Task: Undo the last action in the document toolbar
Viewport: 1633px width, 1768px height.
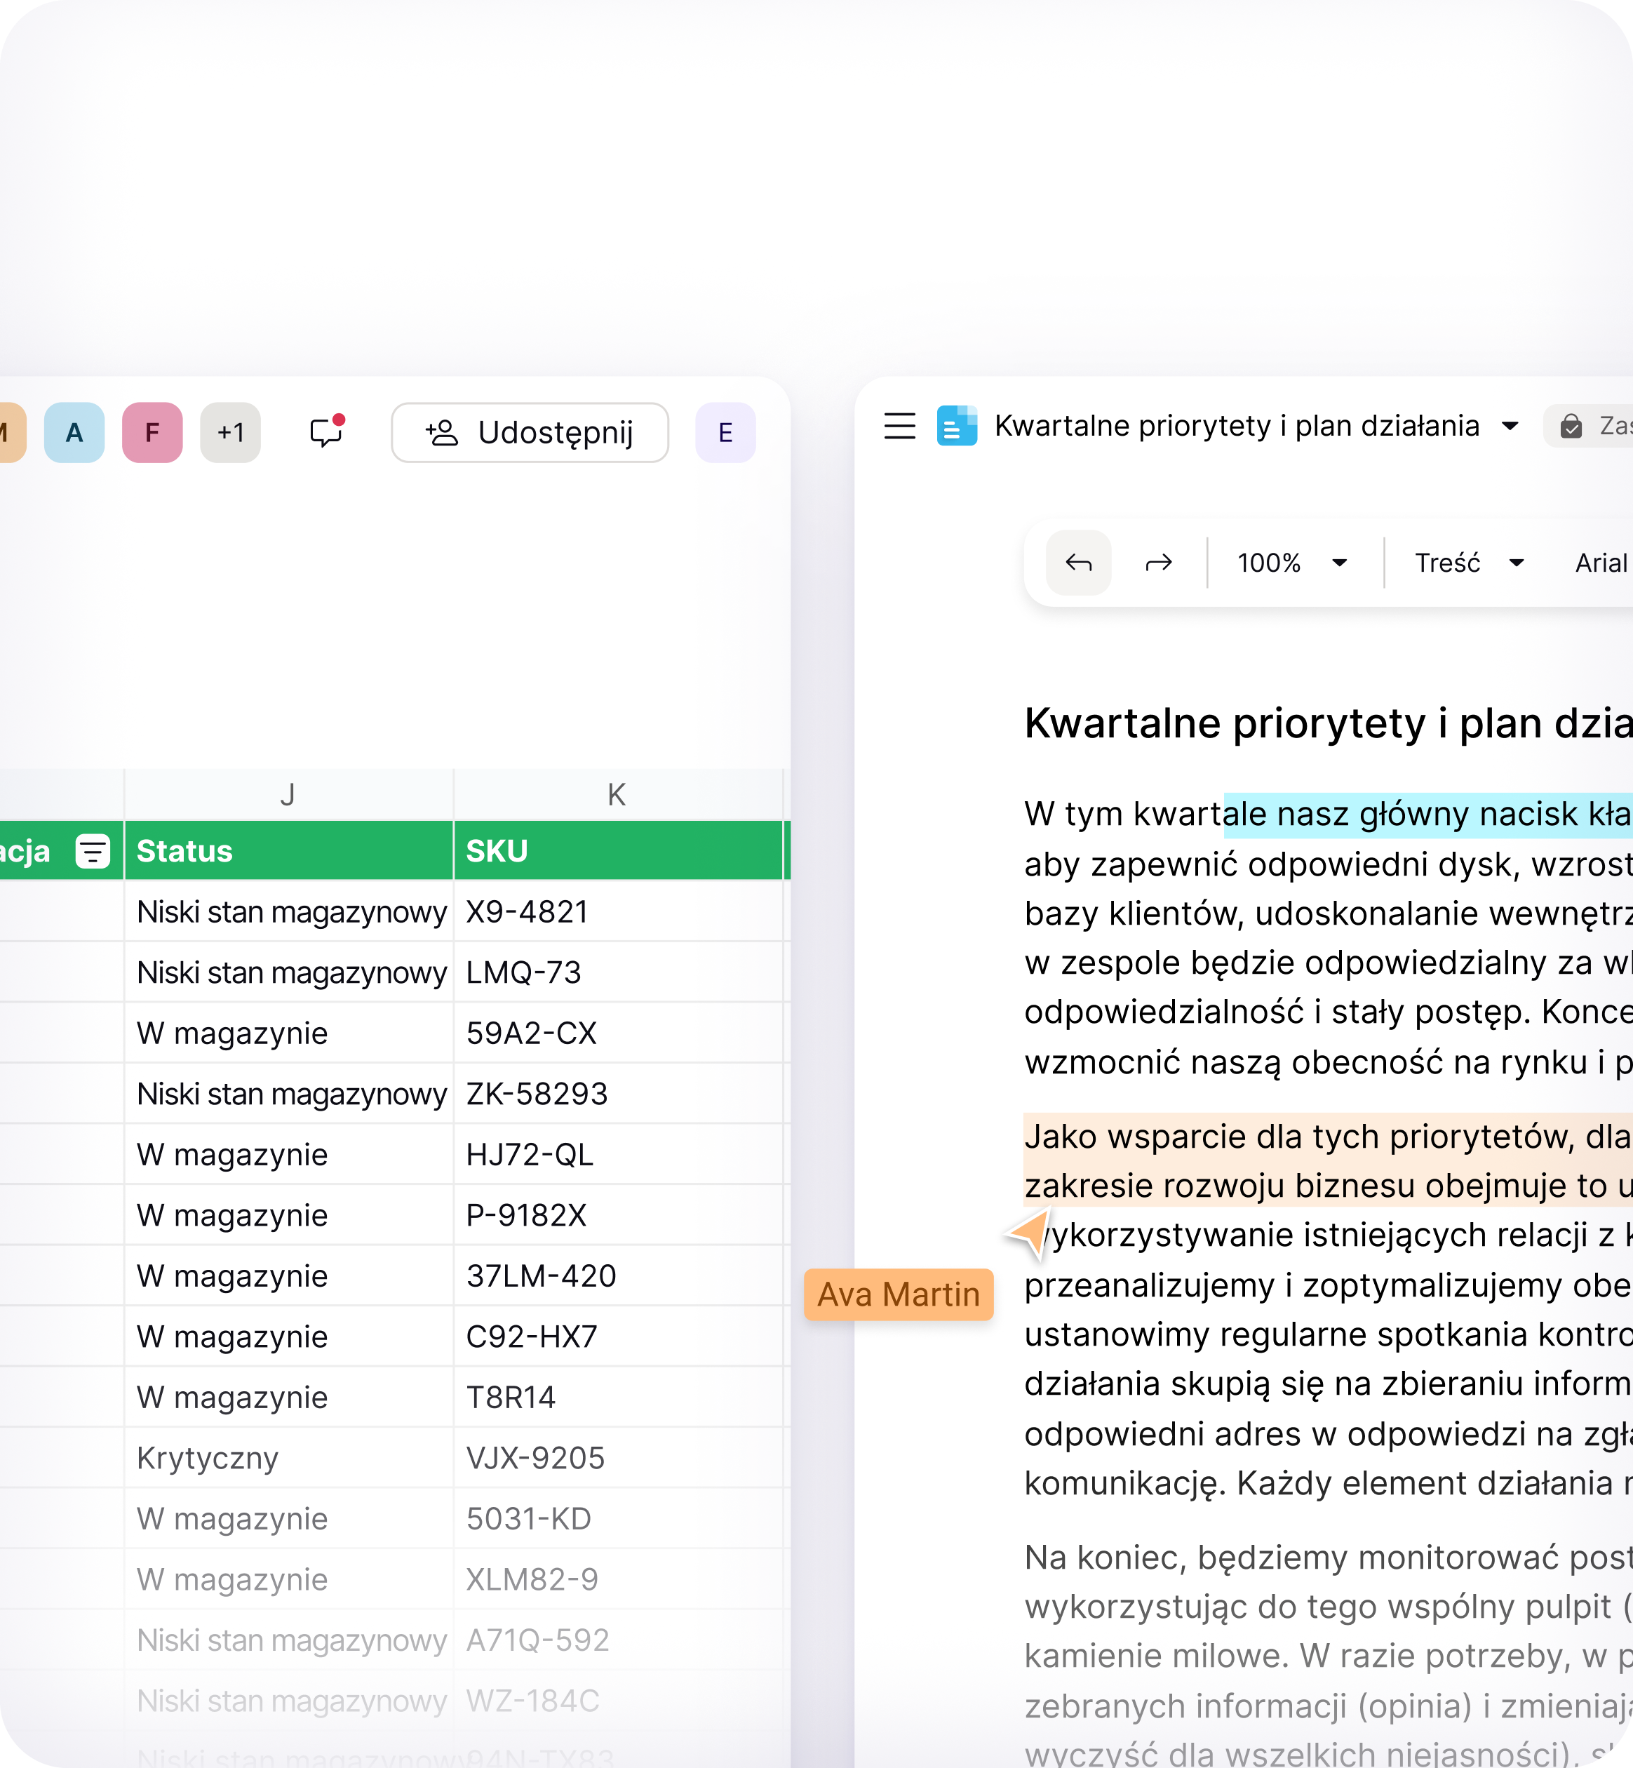Action: pos(1078,562)
